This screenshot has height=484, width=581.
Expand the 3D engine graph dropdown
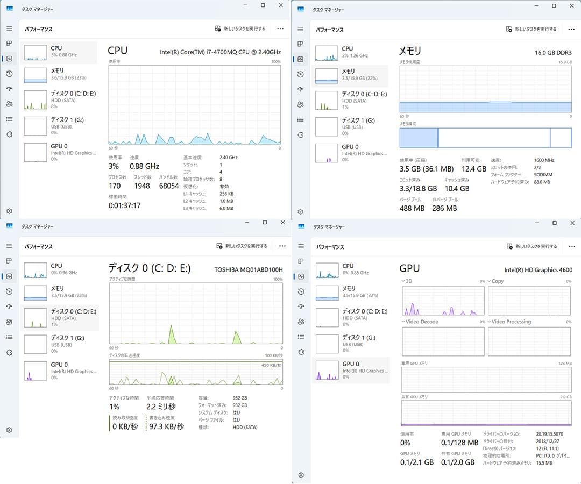407,281
